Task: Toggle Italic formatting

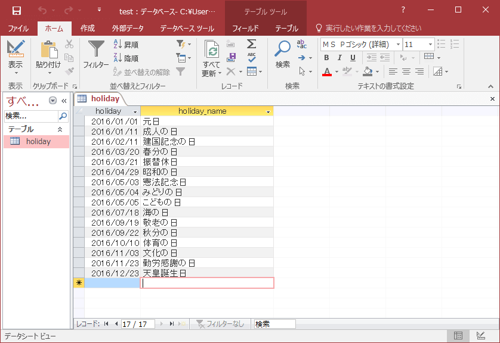Action: pos(339,58)
